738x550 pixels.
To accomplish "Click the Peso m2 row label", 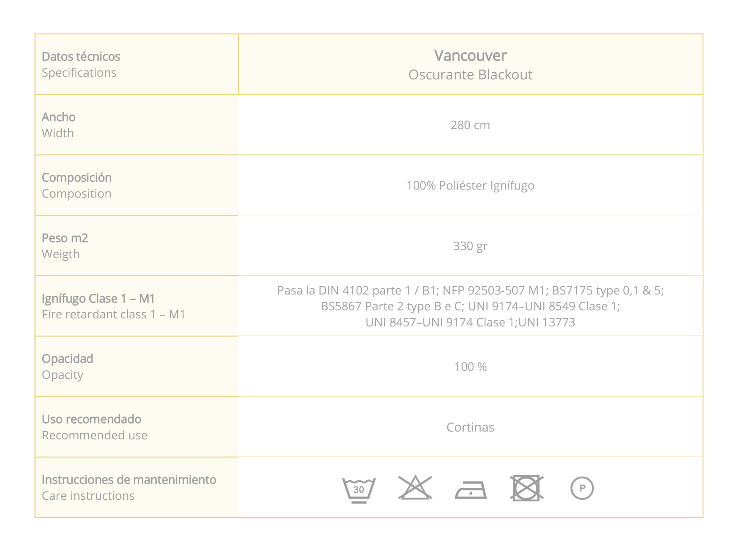I will point(65,238).
